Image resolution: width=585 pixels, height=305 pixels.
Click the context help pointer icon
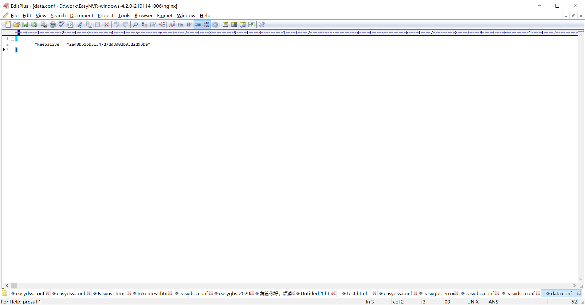pos(261,25)
